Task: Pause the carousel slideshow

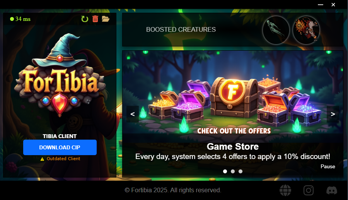Action: click(x=328, y=166)
